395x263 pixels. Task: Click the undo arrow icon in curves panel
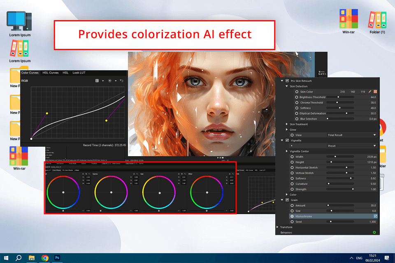[x=122, y=81]
